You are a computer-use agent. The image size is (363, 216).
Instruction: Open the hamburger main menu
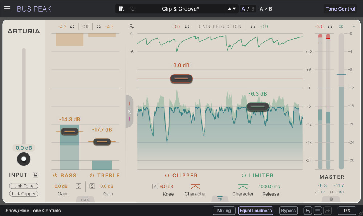tap(7, 9)
